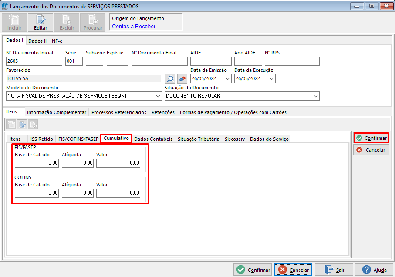Select the Cumulativo sub-tab
Image resolution: width=395 pixels, height=277 pixels.
(x=116, y=138)
